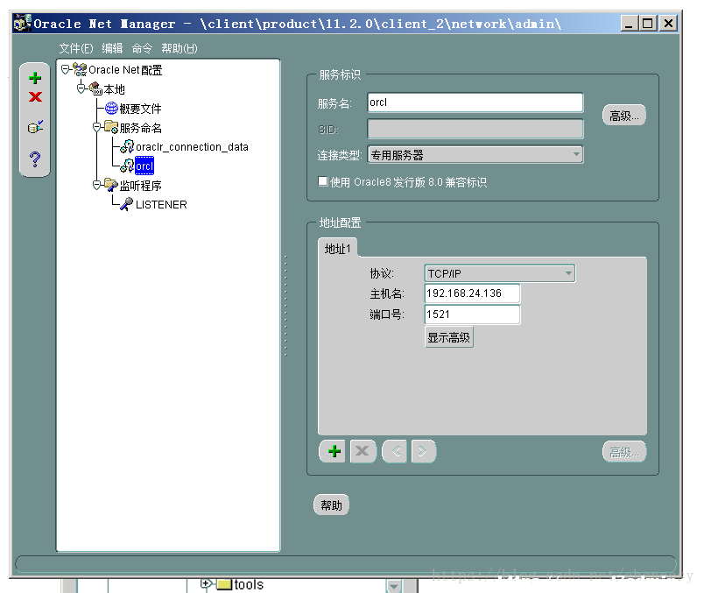Screen dimensions: 704x593
Task: Click the 显示高级 button
Action: 448,337
